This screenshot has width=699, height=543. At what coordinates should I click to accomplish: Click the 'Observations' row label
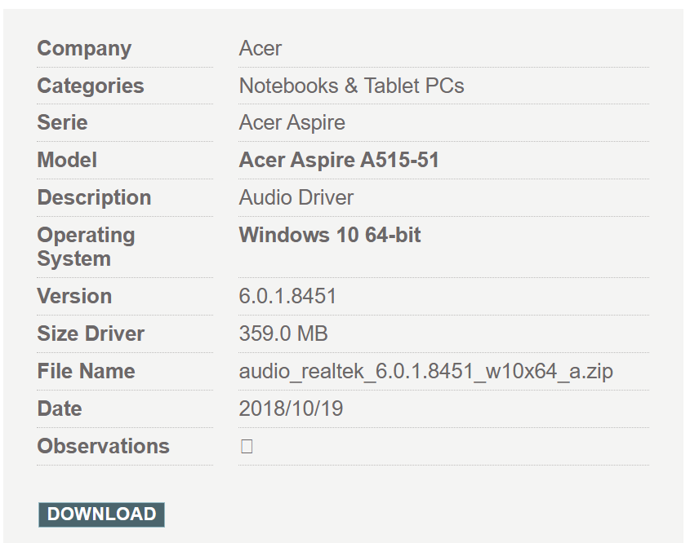pos(104,447)
